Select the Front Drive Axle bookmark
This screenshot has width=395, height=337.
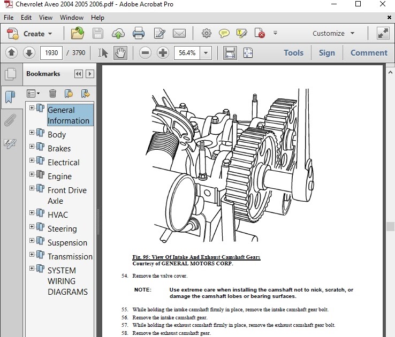(67, 196)
